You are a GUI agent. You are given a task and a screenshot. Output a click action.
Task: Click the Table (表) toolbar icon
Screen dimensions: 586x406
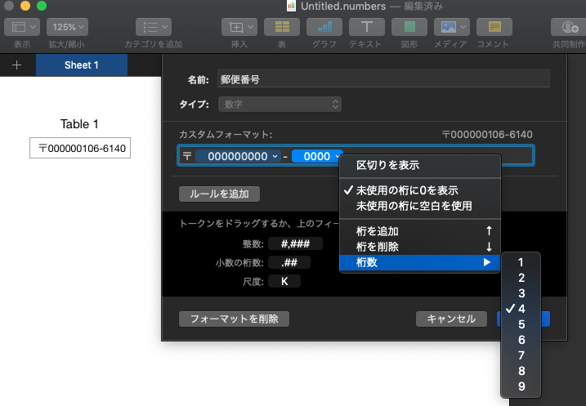tap(282, 27)
